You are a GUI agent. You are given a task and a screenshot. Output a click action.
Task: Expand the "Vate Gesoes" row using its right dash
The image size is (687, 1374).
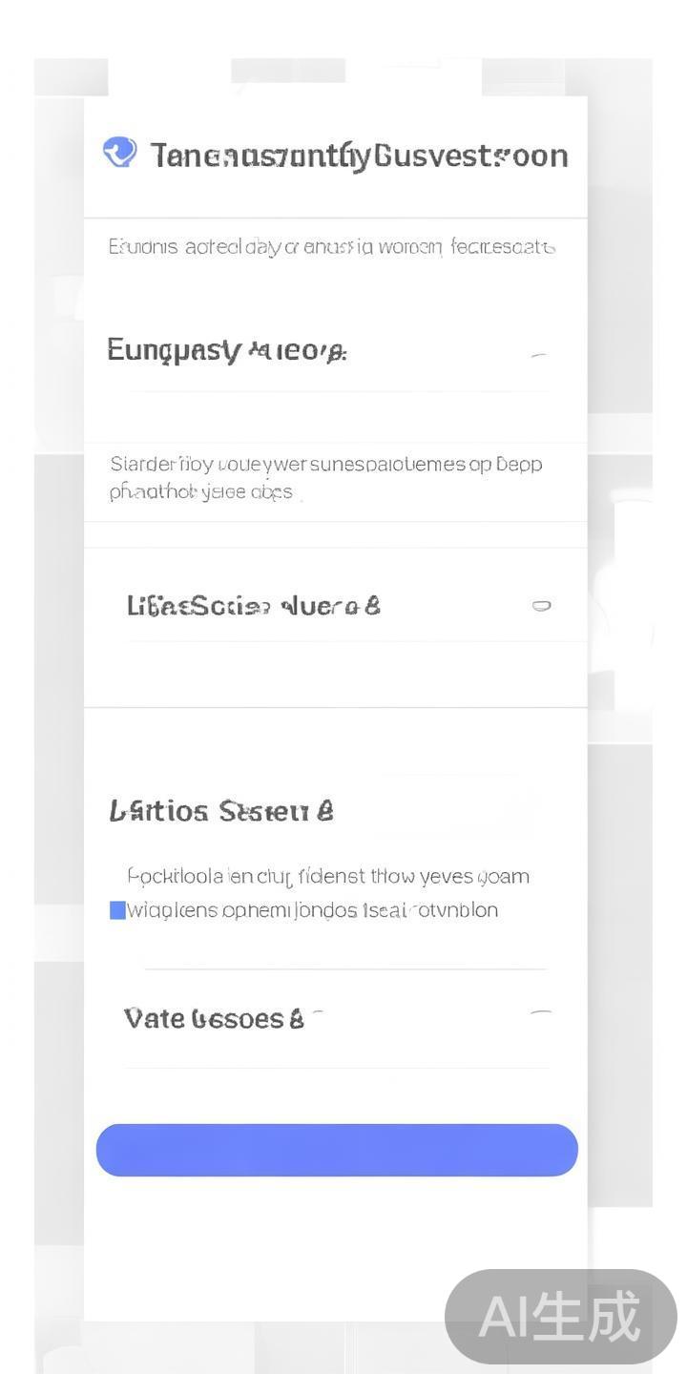click(541, 1012)
